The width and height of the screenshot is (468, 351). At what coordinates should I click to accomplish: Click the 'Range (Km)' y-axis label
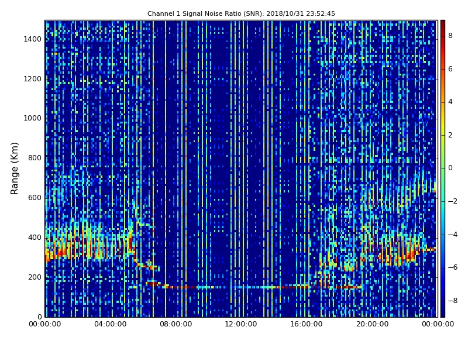tap(14, 168)
